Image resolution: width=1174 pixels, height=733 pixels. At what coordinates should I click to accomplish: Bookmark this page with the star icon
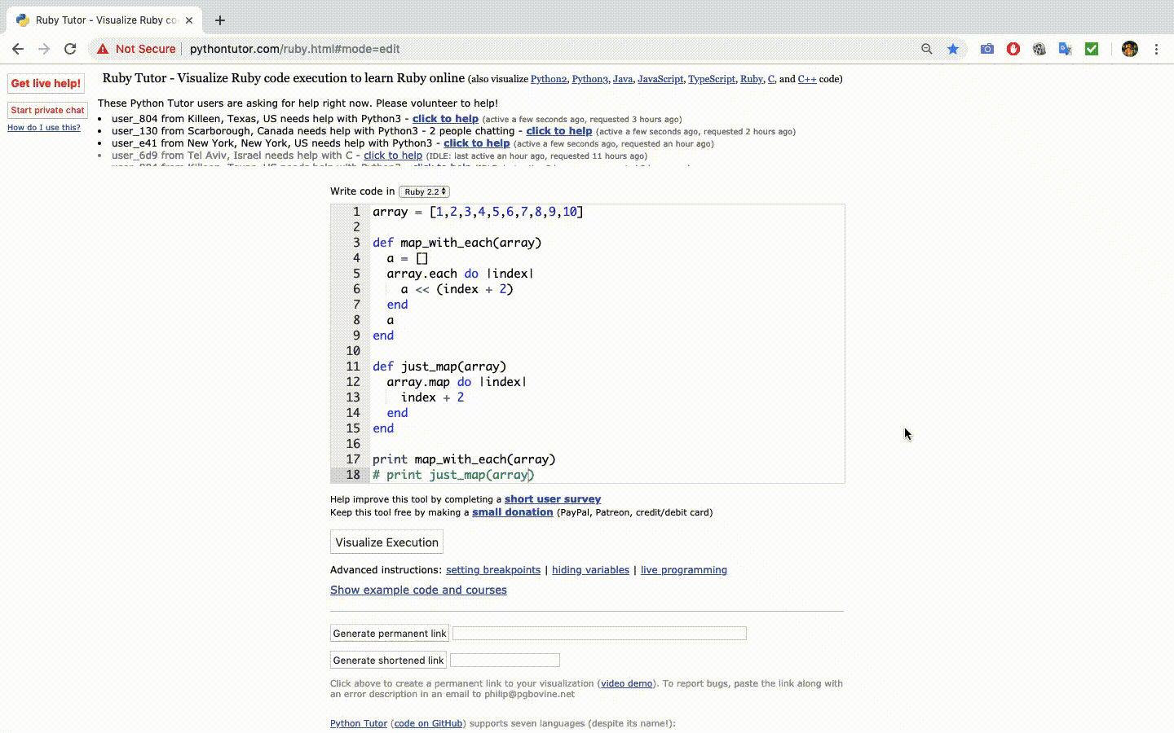pyautogui.click(x=953, y=49)
